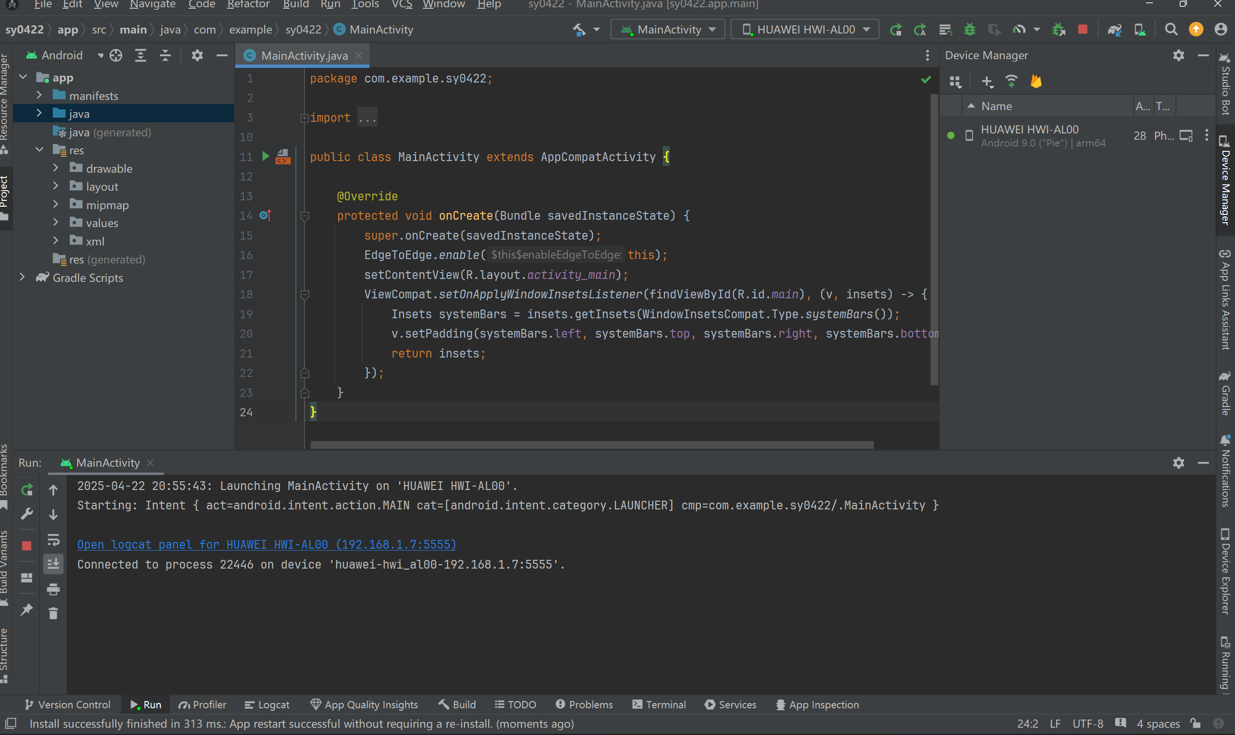1235x735 pixels.
Task: Toggle Scroll to End in Run console
Action: point(53,564)
